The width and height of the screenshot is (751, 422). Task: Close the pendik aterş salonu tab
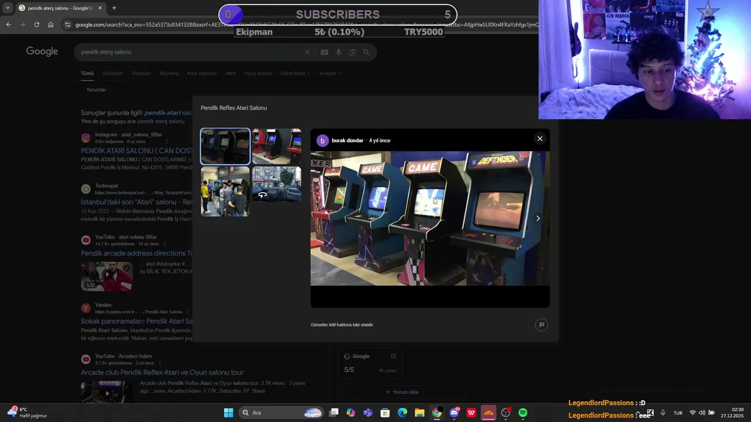100,8
